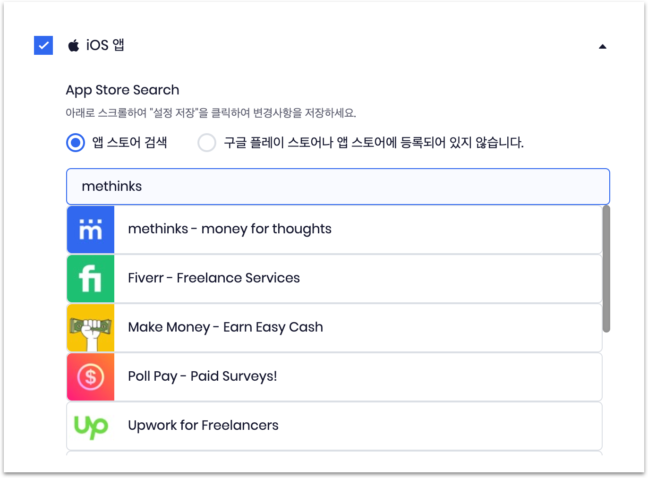Image resolution: width=648 pixels, height=478 pixels.
Task: Select the 앱 스토어 검색 radio button
Action: [75, 143]
